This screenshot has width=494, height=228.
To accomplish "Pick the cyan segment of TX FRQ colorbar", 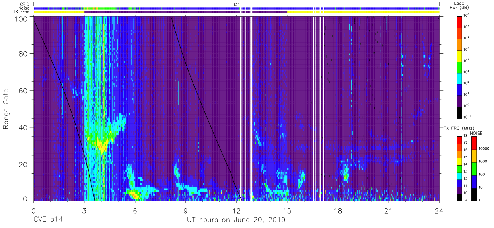I will coord(460,176).
